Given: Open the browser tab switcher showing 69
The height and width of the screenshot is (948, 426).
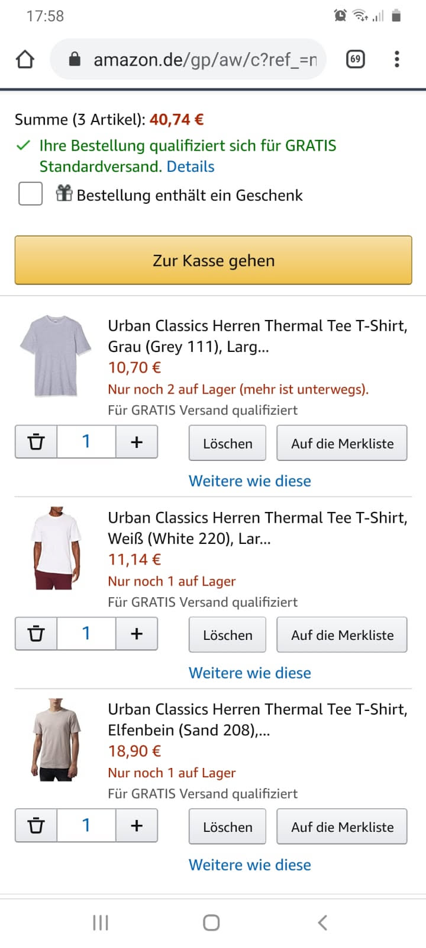Looking at the screenshot, I should pos(355,59).
